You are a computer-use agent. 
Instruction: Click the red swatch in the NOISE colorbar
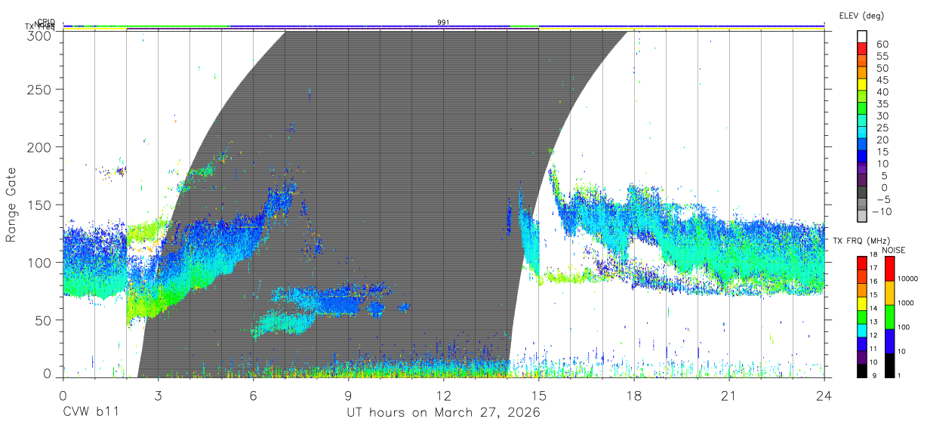[x=889, y=269]
